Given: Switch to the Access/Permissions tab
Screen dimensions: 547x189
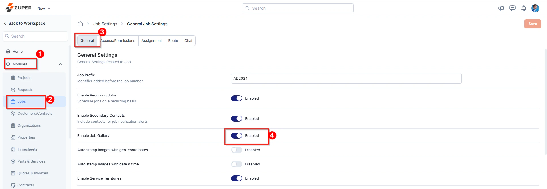Looking at the screenshot, I should click(x=118, y=40).
